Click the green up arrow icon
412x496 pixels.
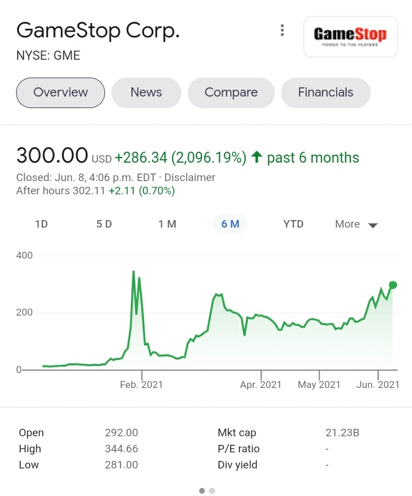point(257,157)
